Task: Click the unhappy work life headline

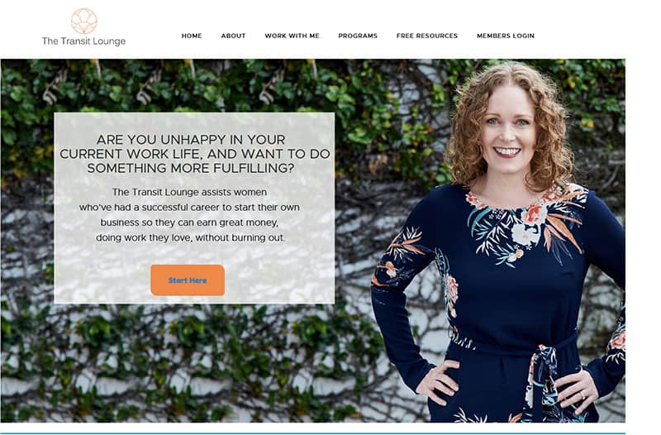Action: [194, 154]
